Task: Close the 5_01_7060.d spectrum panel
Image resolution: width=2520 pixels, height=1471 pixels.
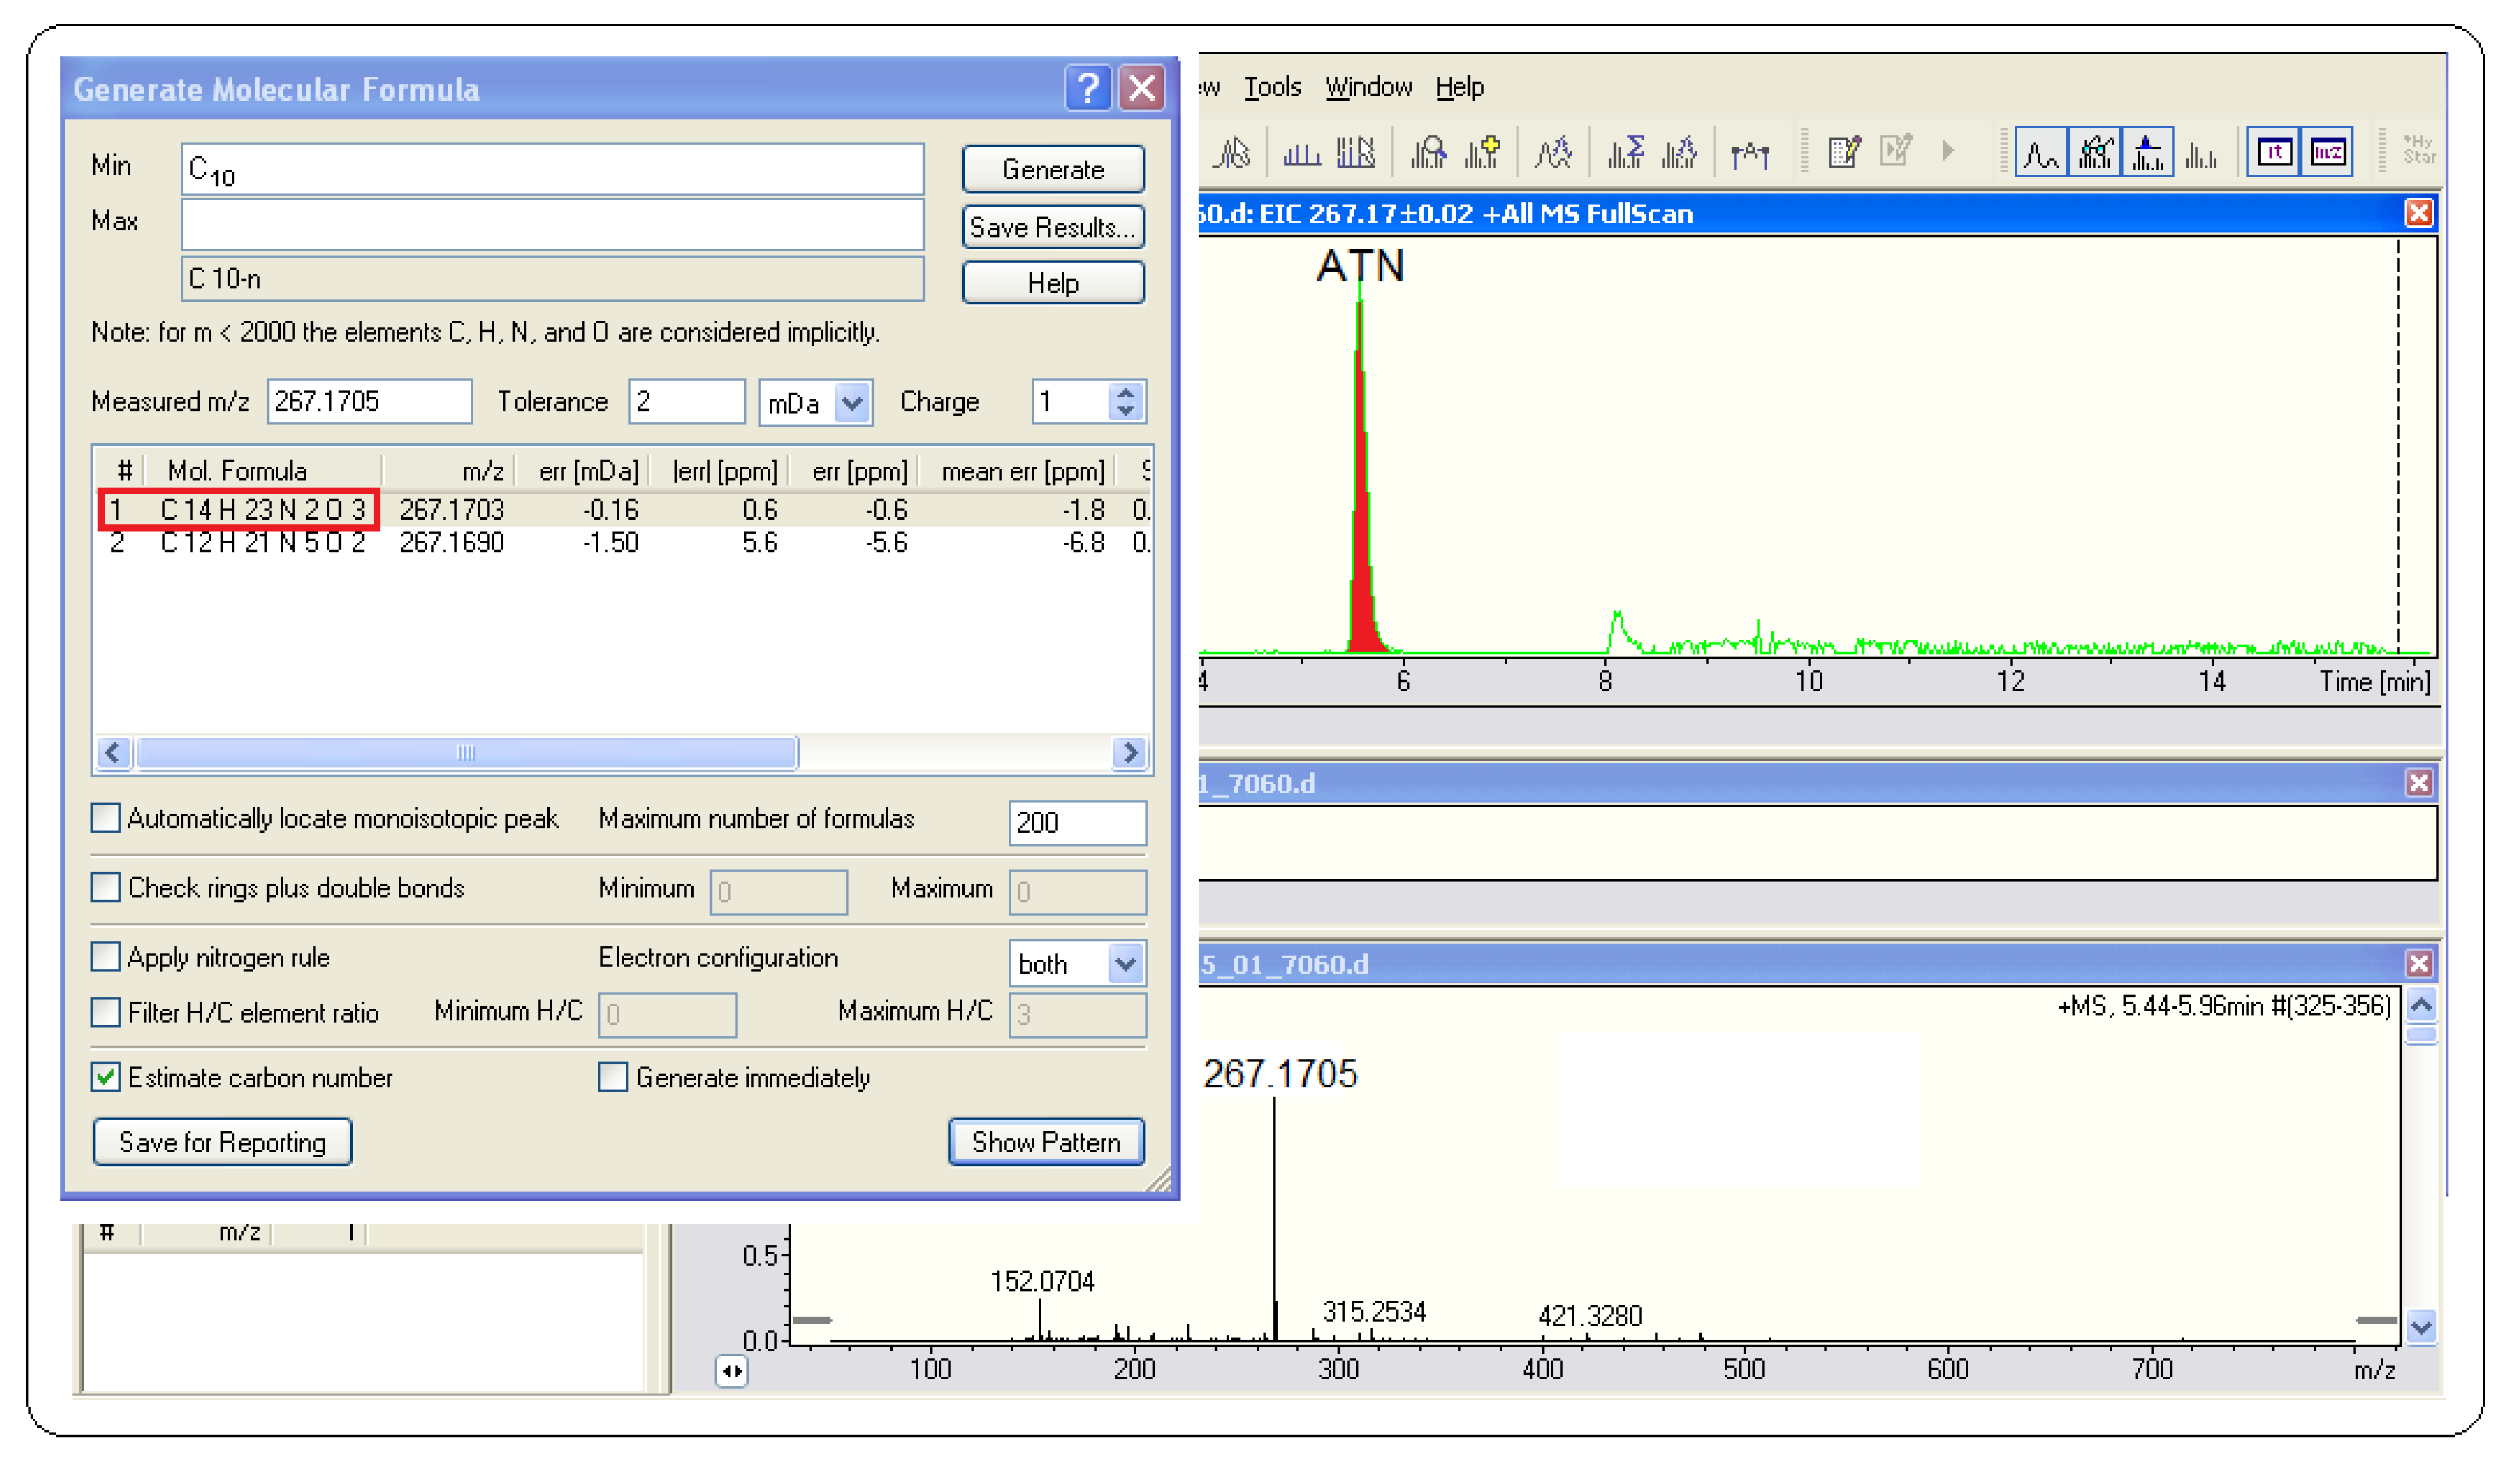Action: tap(2419, 963)
